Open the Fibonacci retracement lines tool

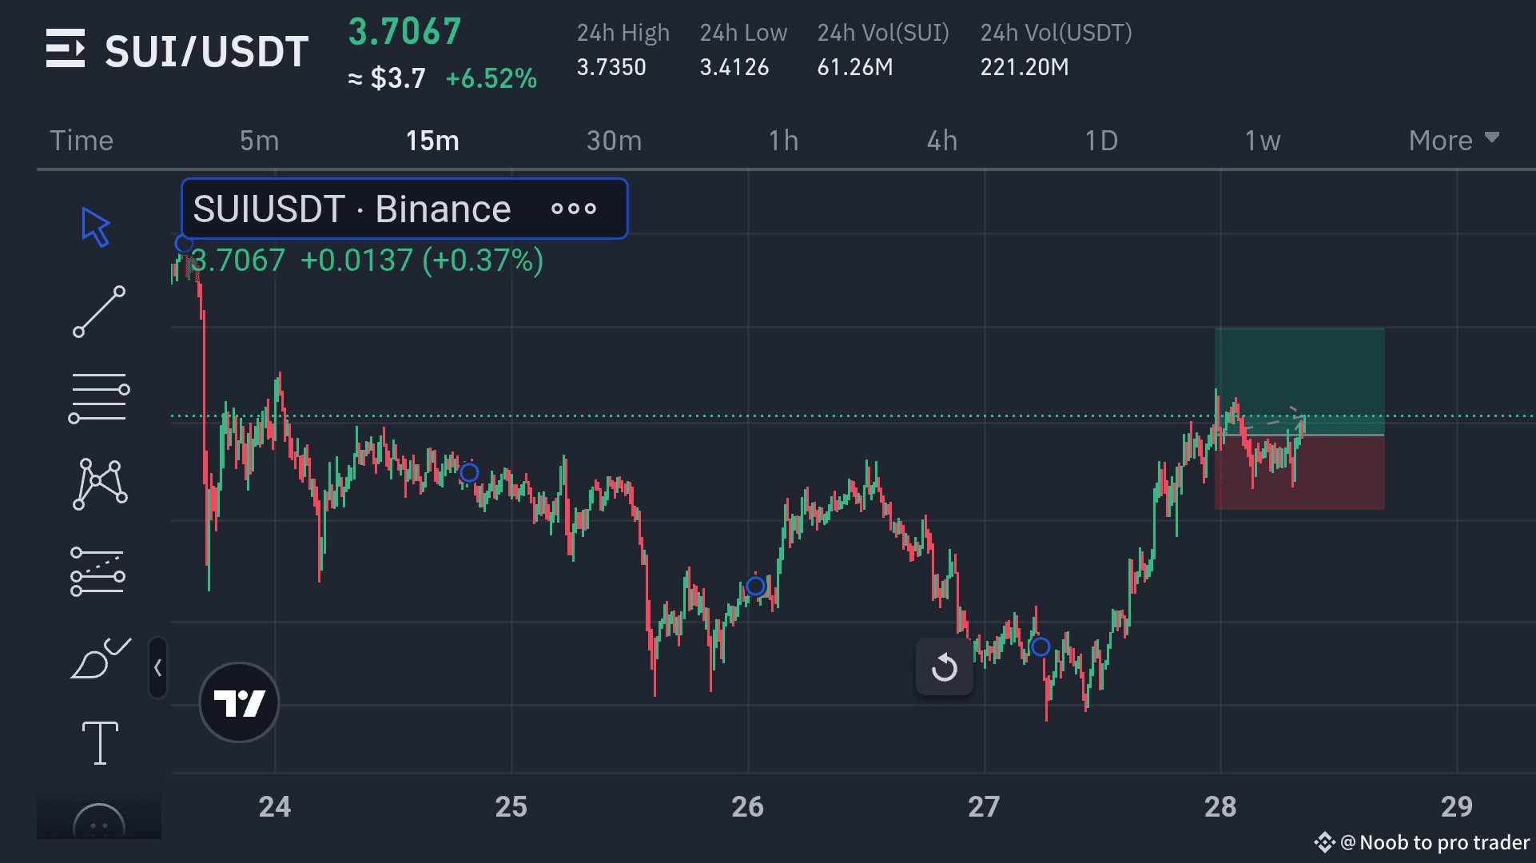click(x=99, y=398)
